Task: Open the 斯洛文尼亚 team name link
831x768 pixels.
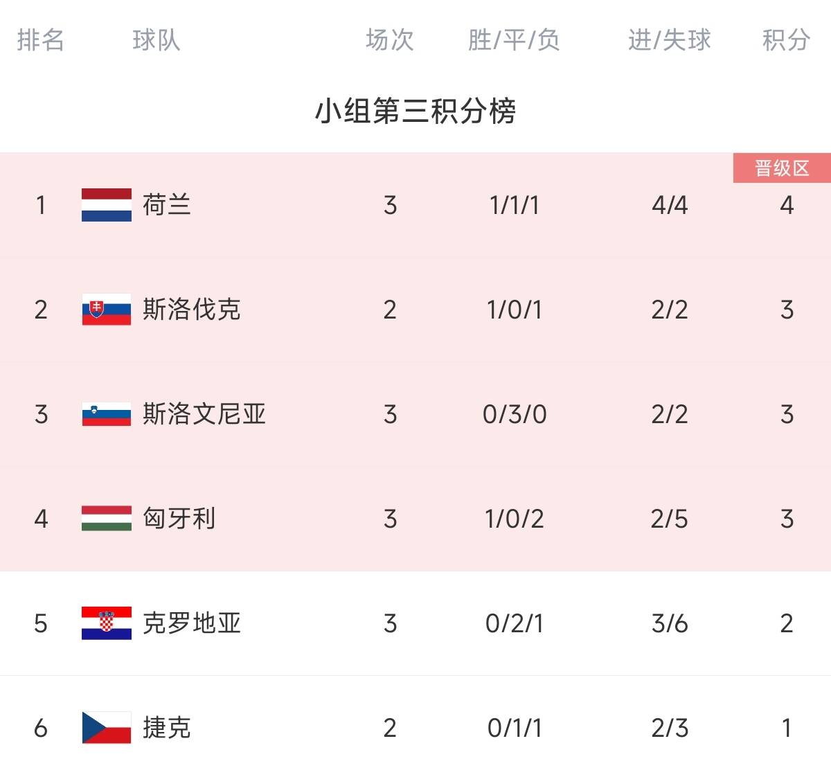Action: [204, 414]
